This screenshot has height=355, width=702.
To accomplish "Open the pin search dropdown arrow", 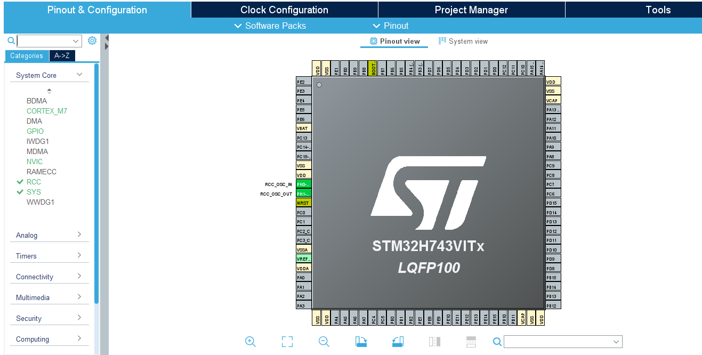I will point(617,342).
